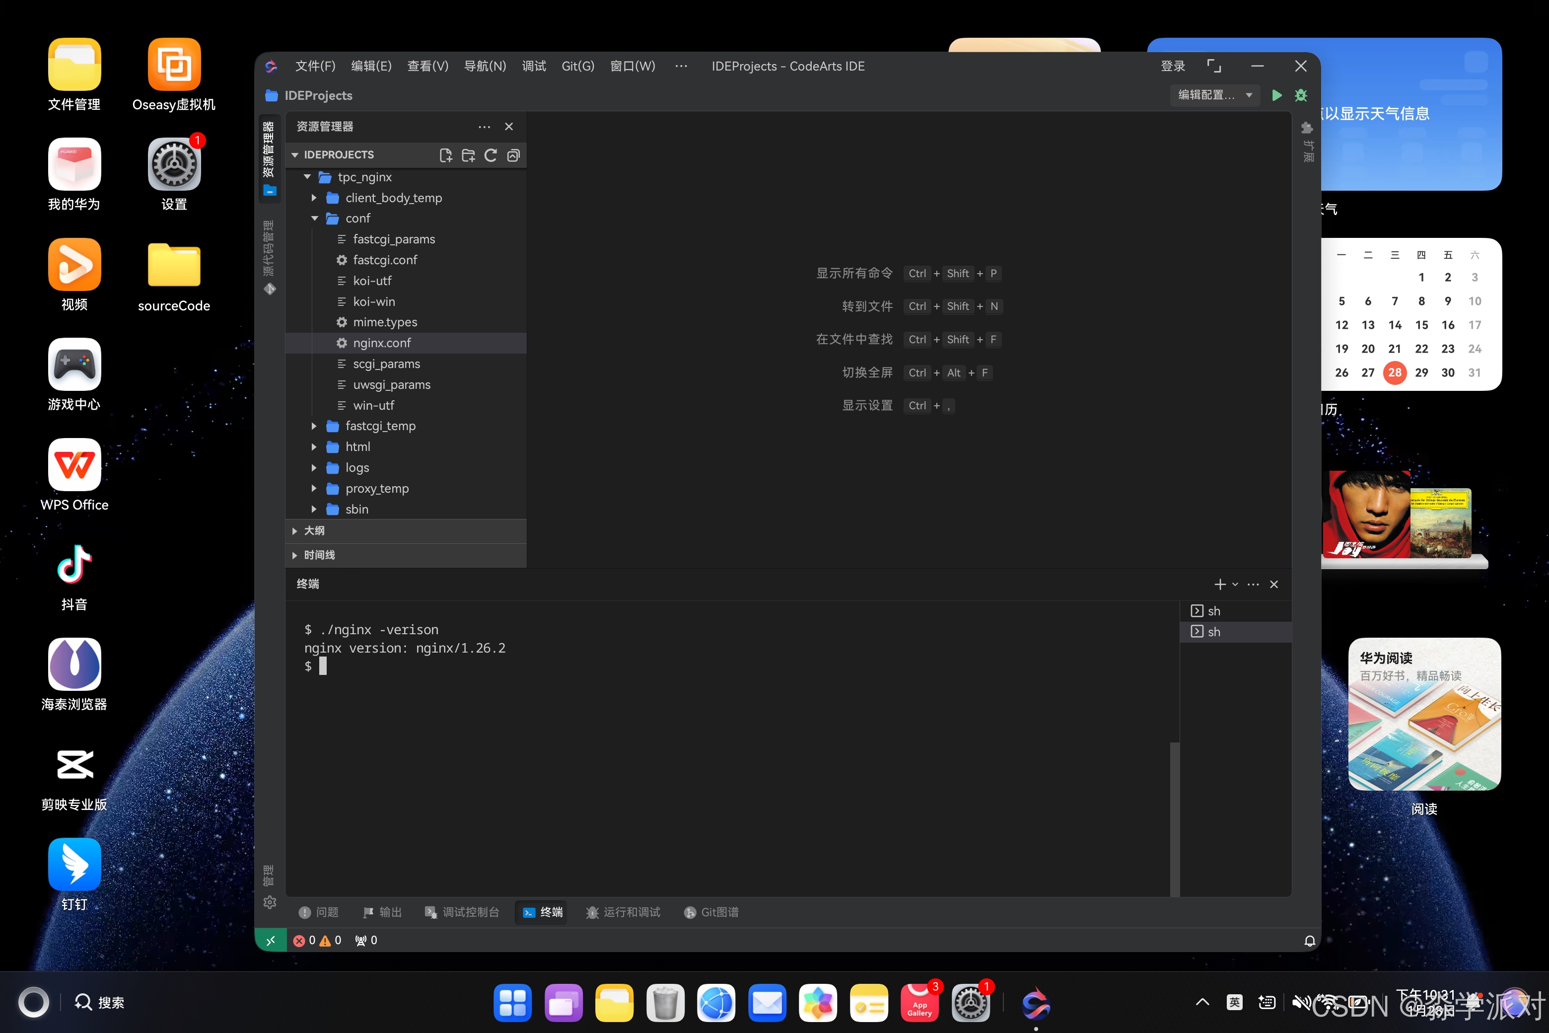
Task: Click the login button in title bar
Action: tap(1172, 66)
